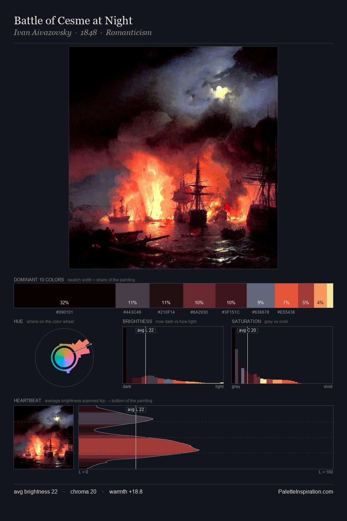Click the black #090101 swatch labeled 32%

point(65,296)
